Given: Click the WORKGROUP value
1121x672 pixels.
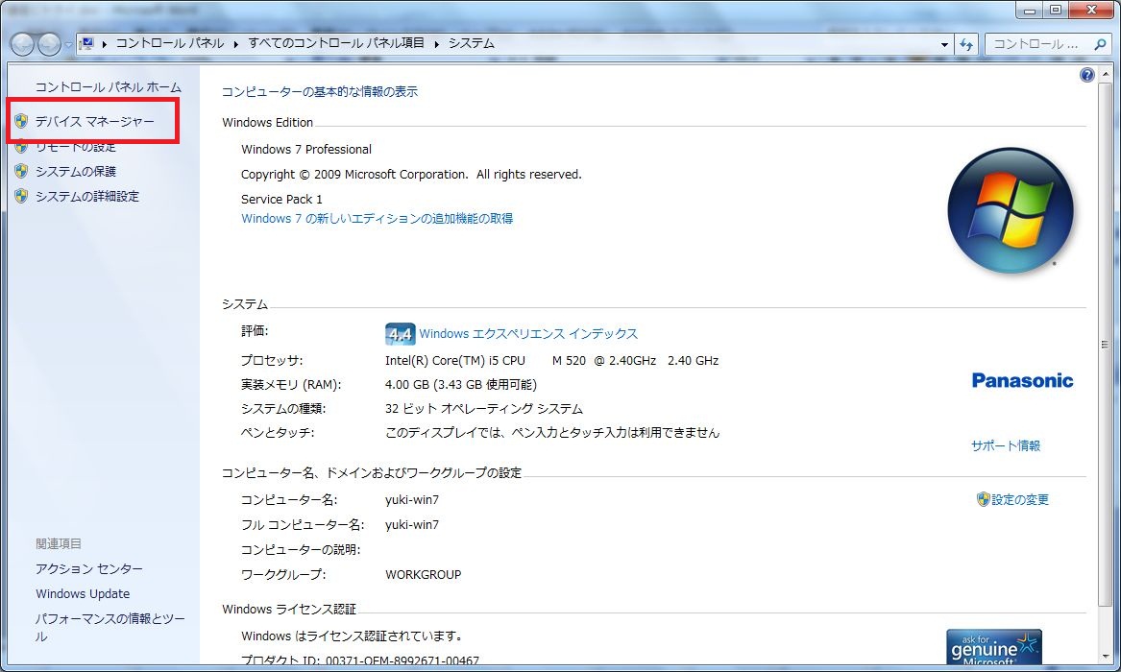Looking at the screenshot, I should coord(424,575).
